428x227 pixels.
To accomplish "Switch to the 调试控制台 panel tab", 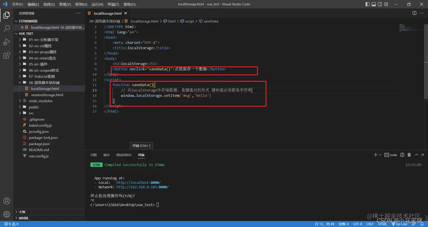I will point(124,155).
